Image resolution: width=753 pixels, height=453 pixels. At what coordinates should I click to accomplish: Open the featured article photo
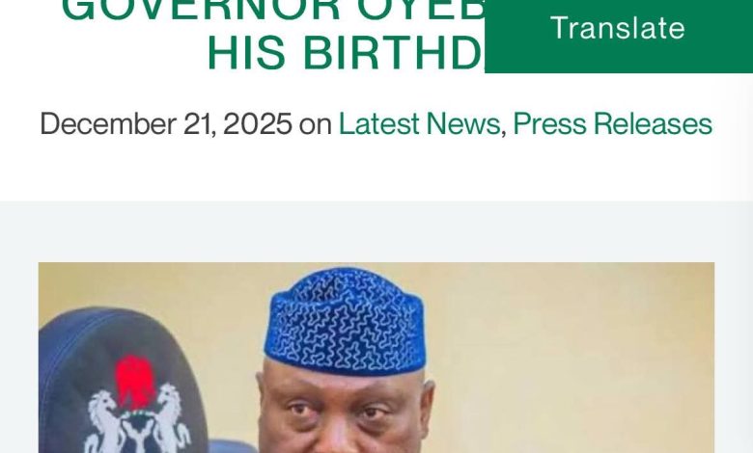click(x=376, y=358)
